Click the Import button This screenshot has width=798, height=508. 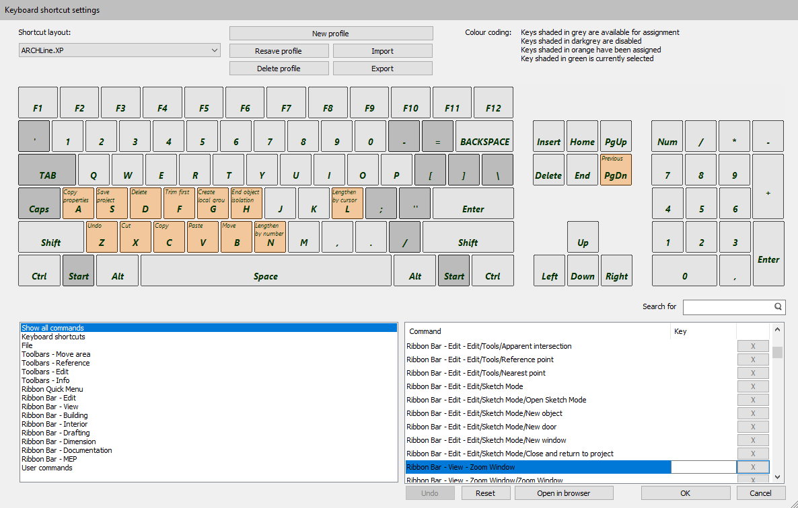pyautogui.click(x=383, y=51)
